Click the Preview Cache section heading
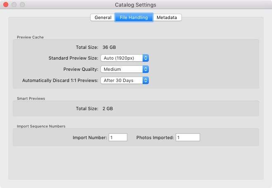The height and width of the screenshot is (188, 272). click(30, 37)
